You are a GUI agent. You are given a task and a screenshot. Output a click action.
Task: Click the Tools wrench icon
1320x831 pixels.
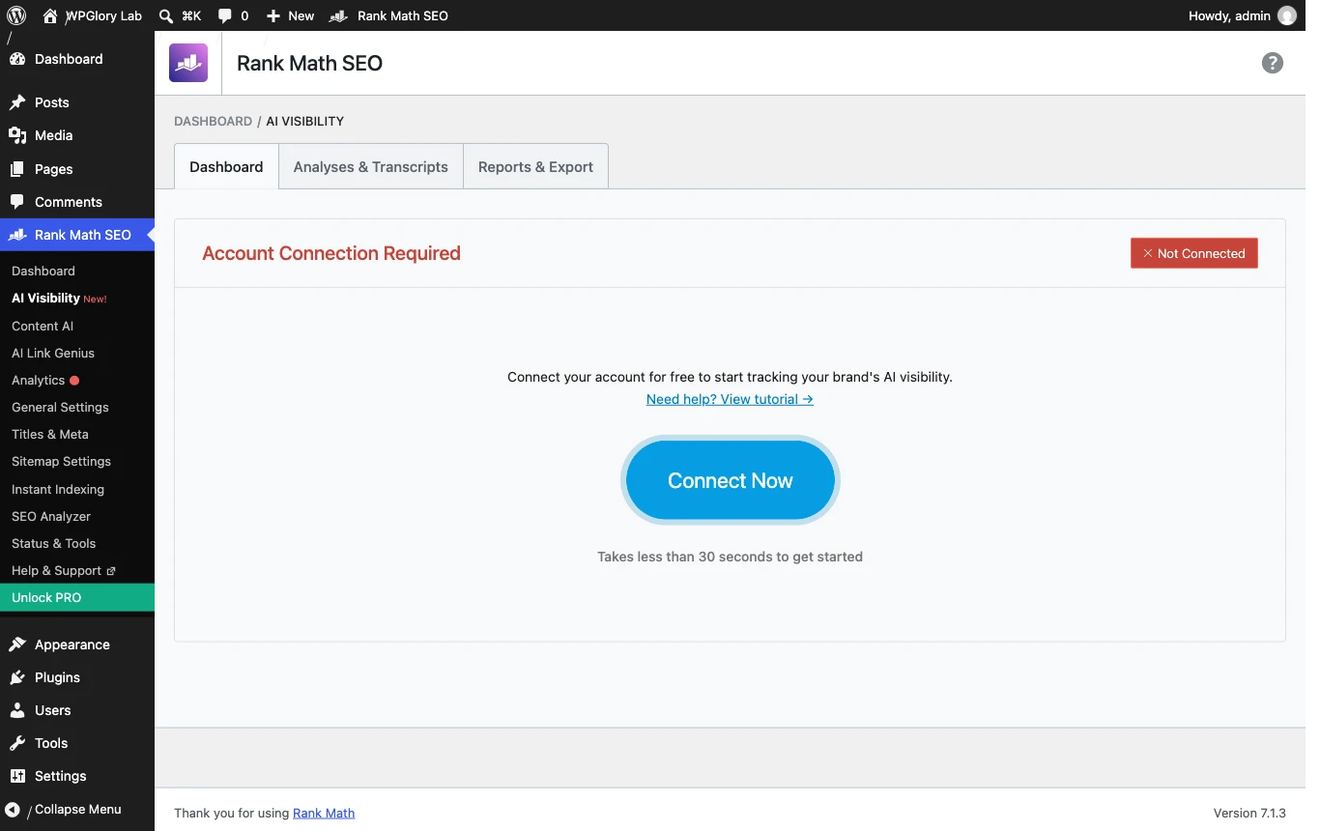coord(17,743)
